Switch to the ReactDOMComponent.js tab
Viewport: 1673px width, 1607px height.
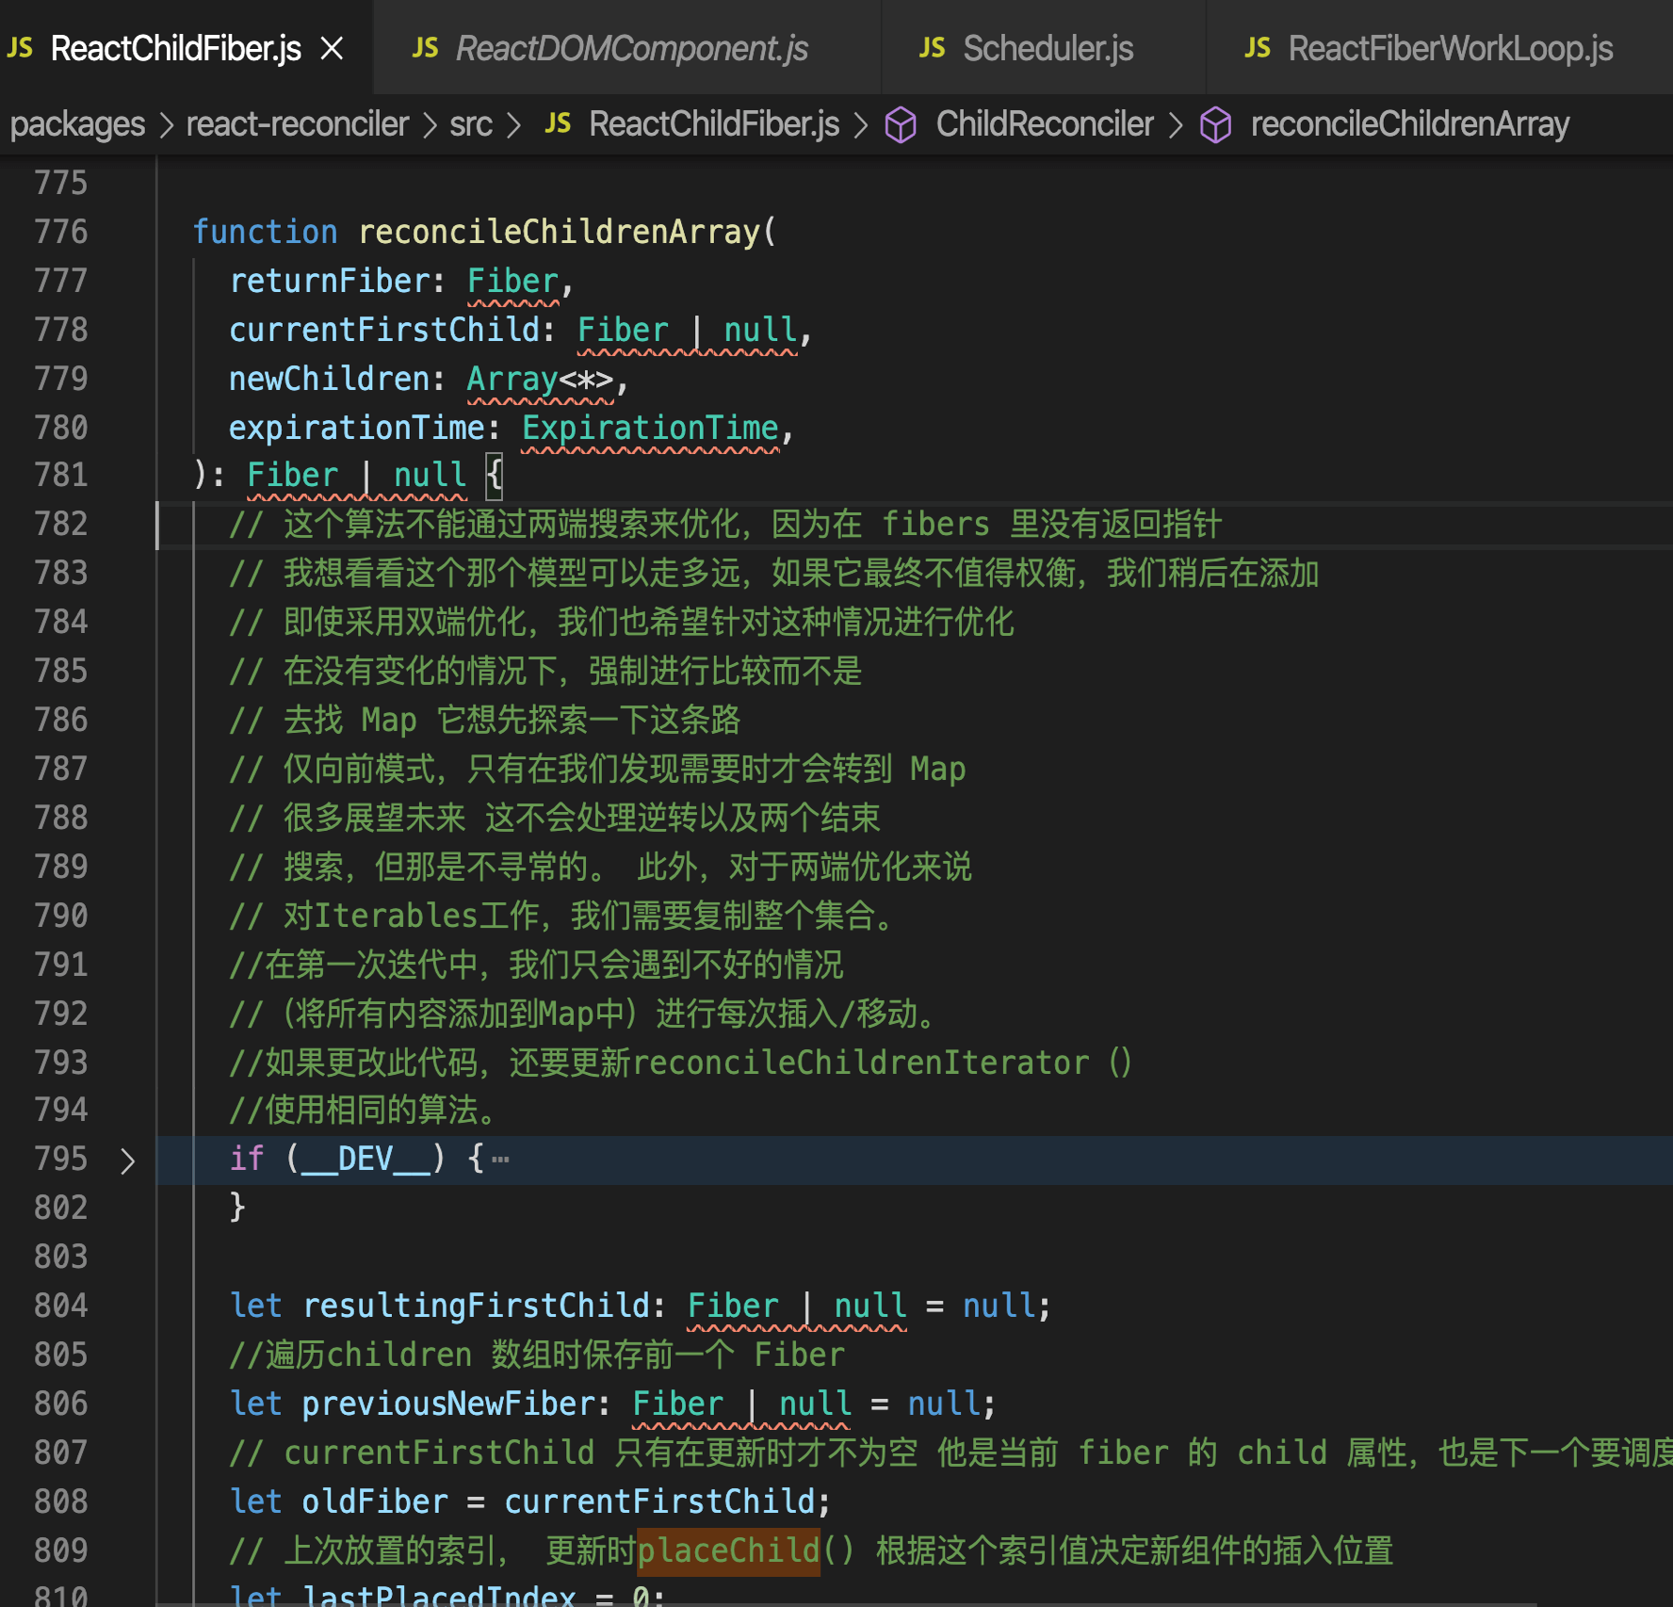point(626,48)
